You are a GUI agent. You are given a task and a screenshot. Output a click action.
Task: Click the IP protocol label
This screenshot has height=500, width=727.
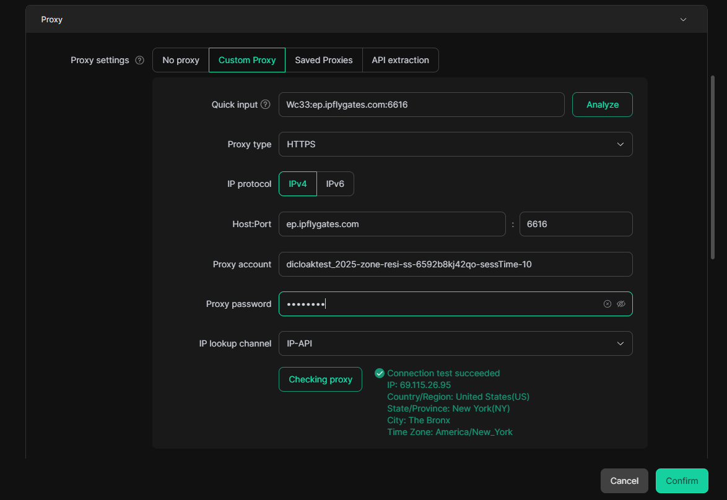(x=249, y=184)
